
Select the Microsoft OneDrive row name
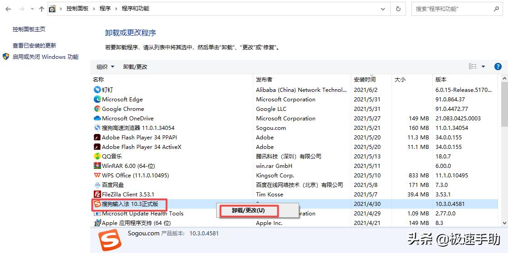click(128, 119)
